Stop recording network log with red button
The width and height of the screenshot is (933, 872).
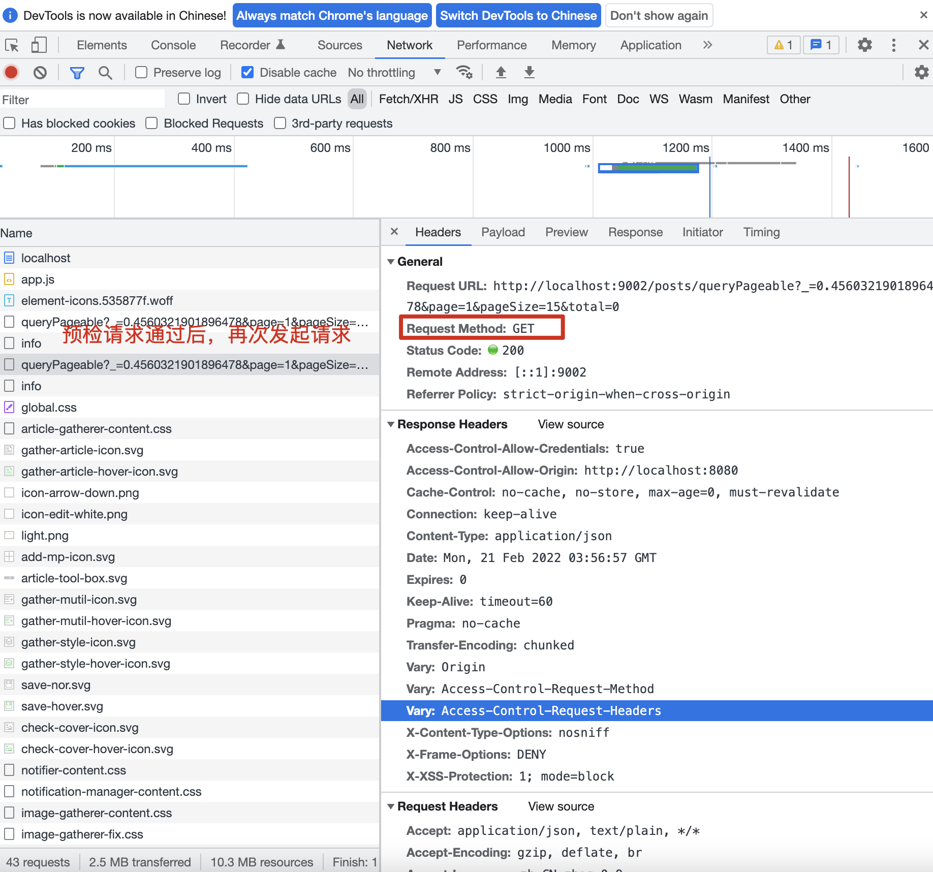pyautogui.click(x=12, y=73)
